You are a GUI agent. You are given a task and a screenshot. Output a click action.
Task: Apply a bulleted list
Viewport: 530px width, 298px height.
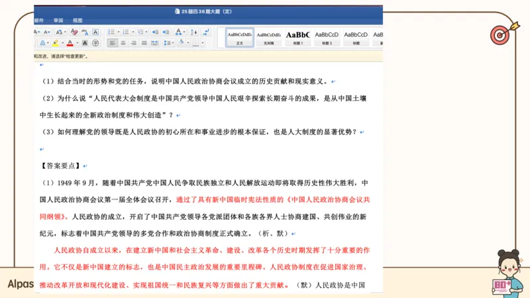click(111, 32)
